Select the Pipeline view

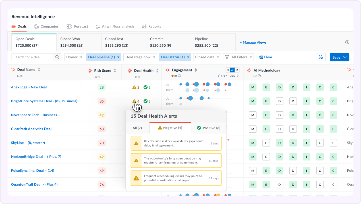(x=213, y=42)
